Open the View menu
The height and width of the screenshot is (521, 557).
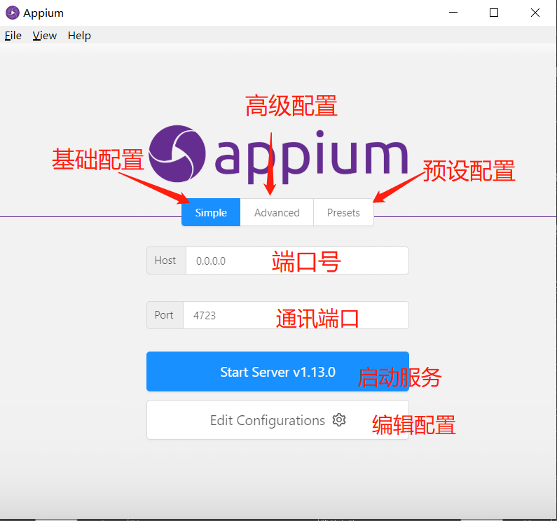[44, 36]
